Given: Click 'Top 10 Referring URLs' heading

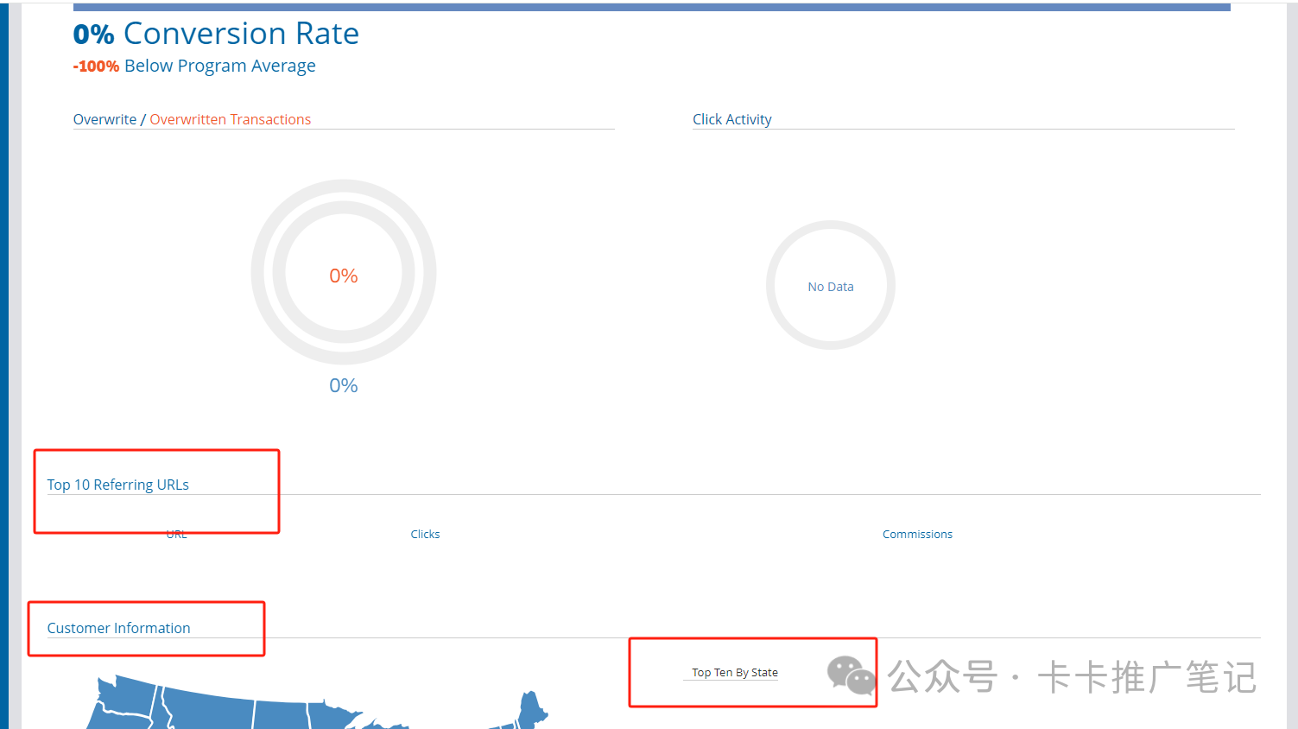Looking at the screenshot, I should click(x=118, y=485).
